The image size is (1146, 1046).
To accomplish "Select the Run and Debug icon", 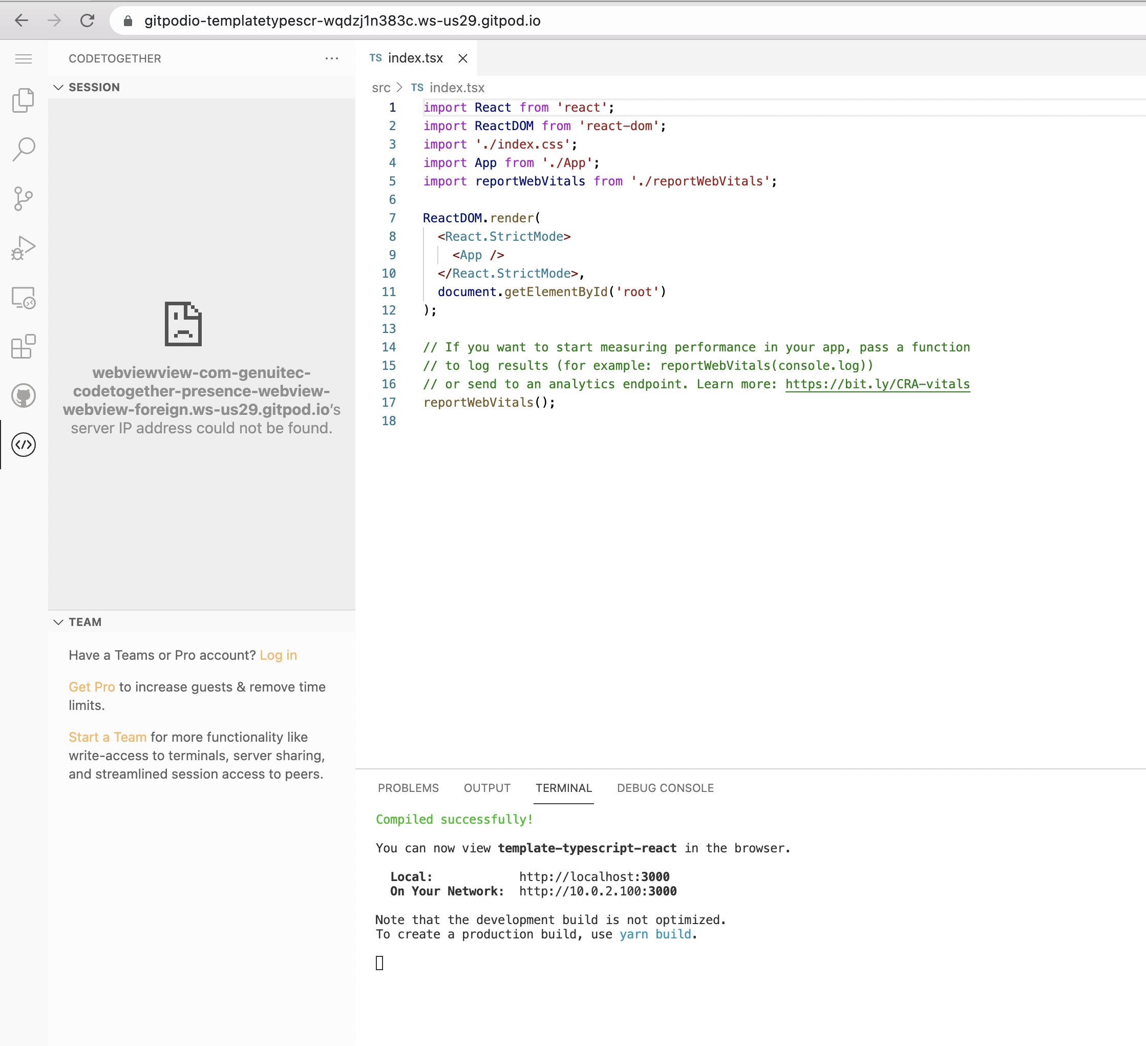I will tap(24, 247).
